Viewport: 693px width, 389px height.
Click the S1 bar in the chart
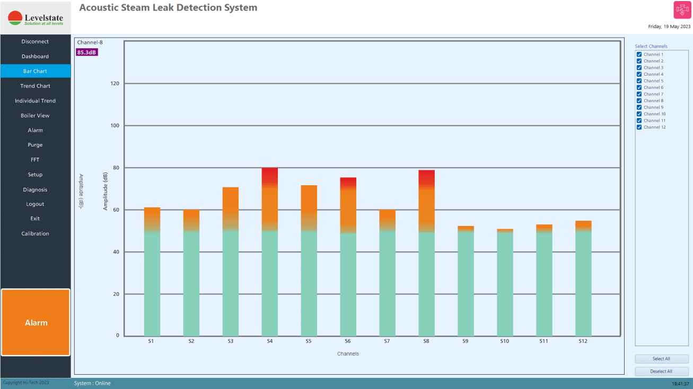pos(152,272)
